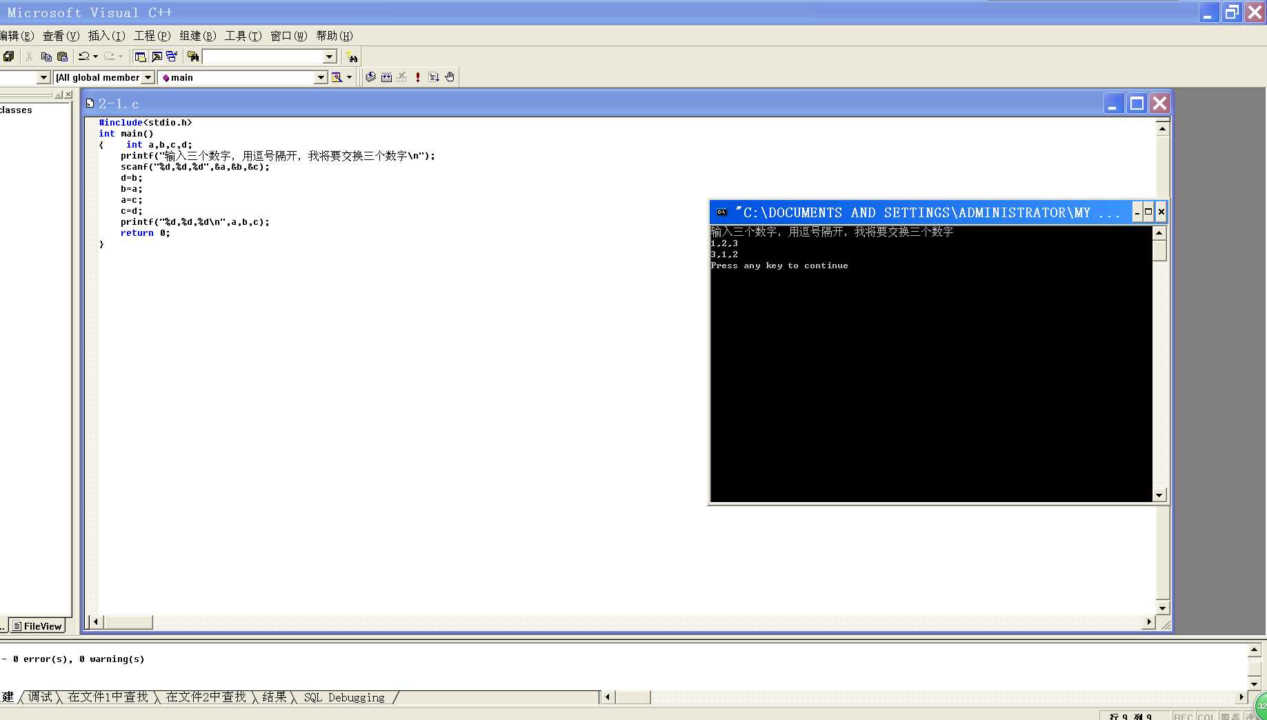Click the output panel scrollbar up arrow
Screen dimensions: 1267x720
coord(1254,650)
